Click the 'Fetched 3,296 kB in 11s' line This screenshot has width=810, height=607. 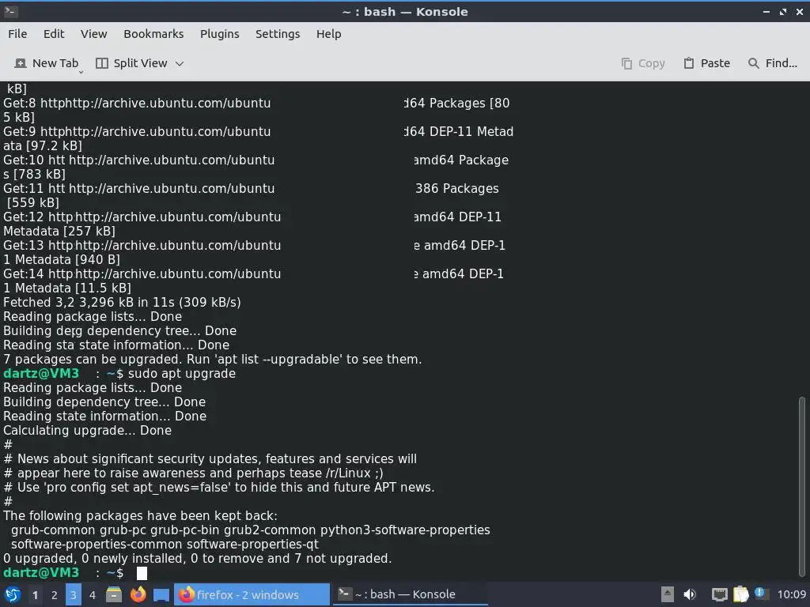122,302
